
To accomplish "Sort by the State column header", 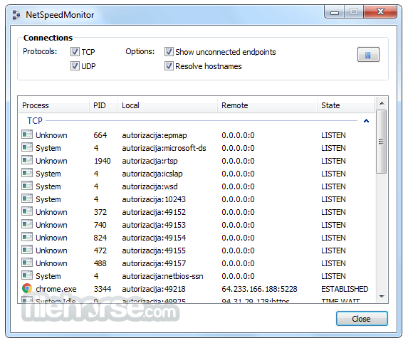I will 346,105.
